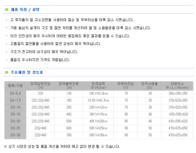This screenshot has width=196, height=153.
Task: Click the footnote text starting with ※ 상기 사양은
Action: pos(62,147)
